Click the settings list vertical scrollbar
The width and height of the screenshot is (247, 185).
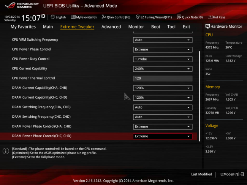199,96
